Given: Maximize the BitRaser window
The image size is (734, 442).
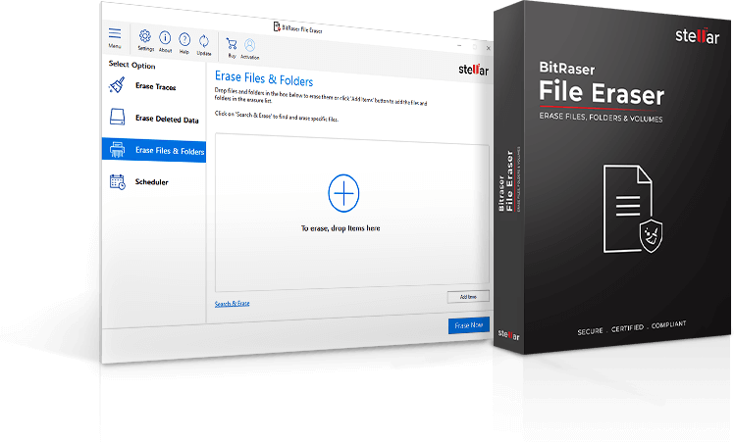Looking at the screenshot, I should 475,47.
